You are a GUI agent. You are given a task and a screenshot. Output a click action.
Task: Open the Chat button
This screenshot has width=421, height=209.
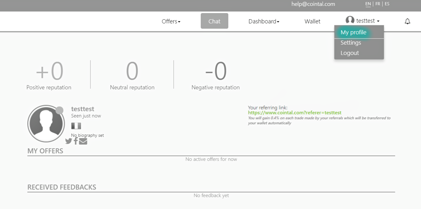point(214,21)
